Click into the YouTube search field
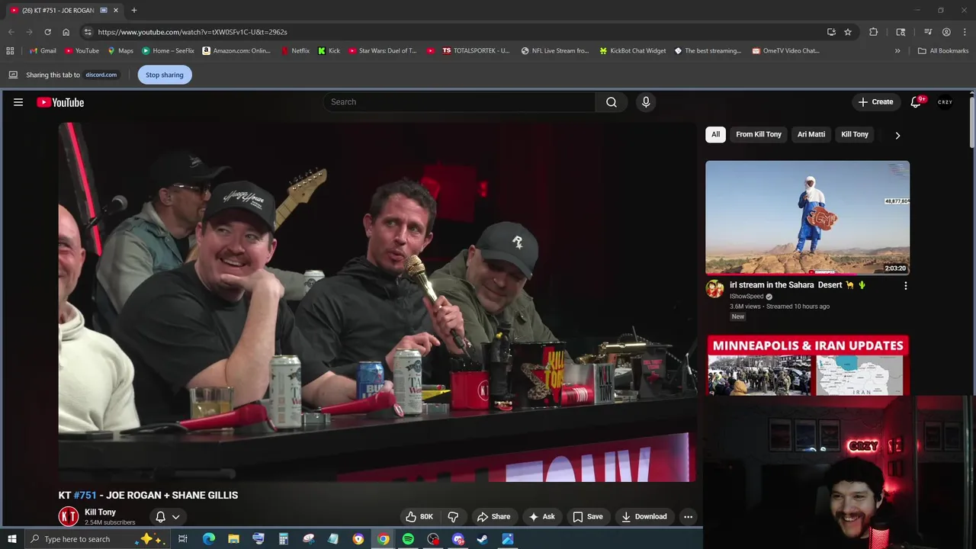This screenshot has width=976, height=549. pyautogui.click(x=459, y=102)
